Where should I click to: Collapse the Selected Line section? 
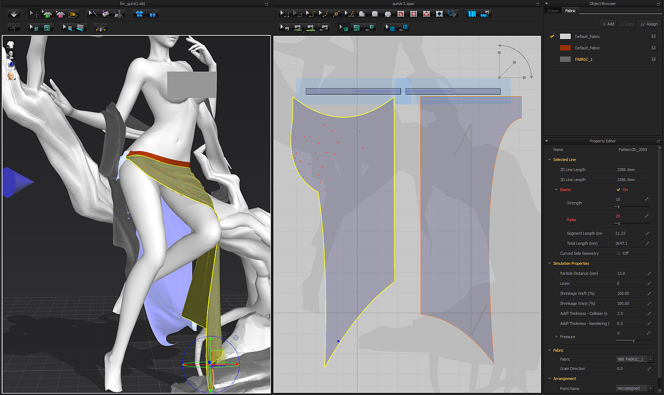click(x=550, y=159)
